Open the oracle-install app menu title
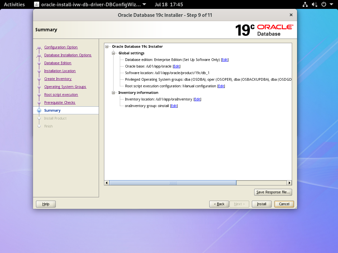 pyautogui.click(x=91, y=4)
